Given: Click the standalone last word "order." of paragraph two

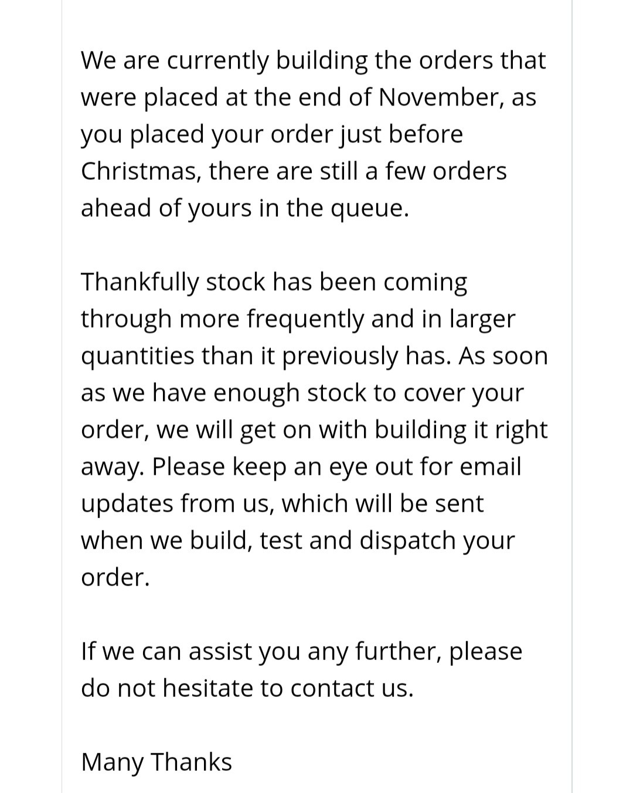Looking at the screenshot, I should 115,577.
